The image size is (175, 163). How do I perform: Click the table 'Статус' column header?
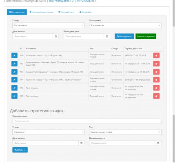[x=115, y=48]
